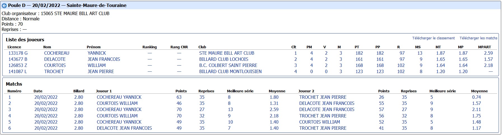
Task: Open the Télécharger le classement link
Action: click(433, 38)
